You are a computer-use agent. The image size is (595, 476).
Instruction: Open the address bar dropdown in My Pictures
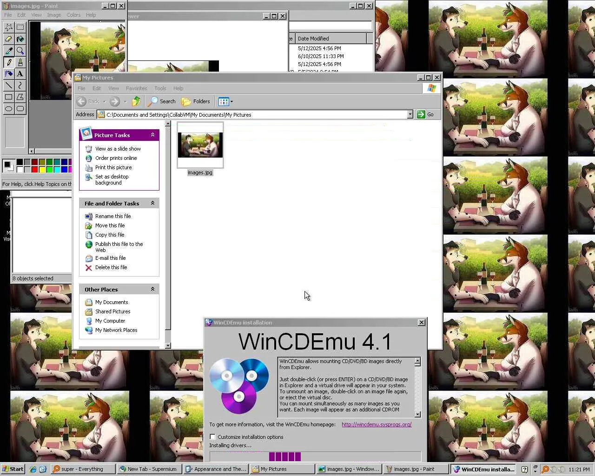click(410, 114)
